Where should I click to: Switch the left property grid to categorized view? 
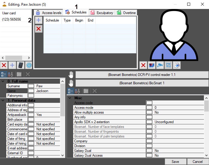[x=4, y=74]
